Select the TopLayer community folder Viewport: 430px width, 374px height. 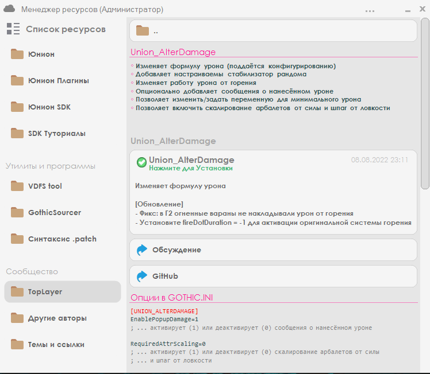pyautogui.click(x=63, y=291)
